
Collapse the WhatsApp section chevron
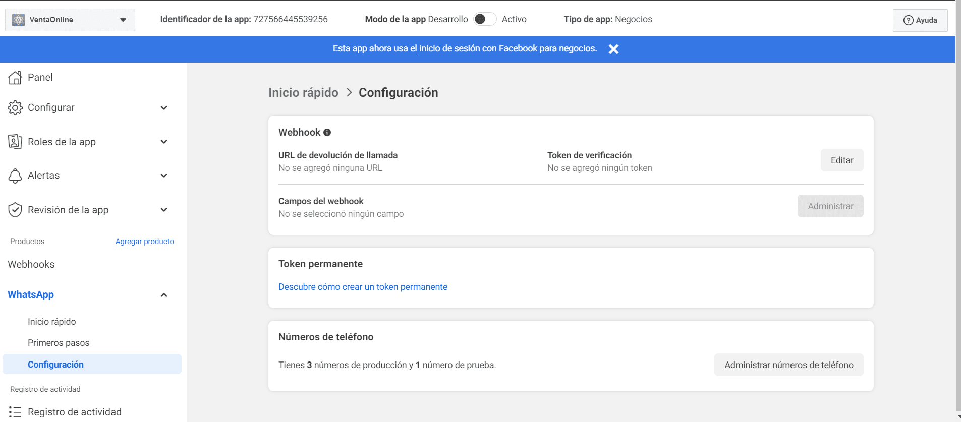click(164, 295)
